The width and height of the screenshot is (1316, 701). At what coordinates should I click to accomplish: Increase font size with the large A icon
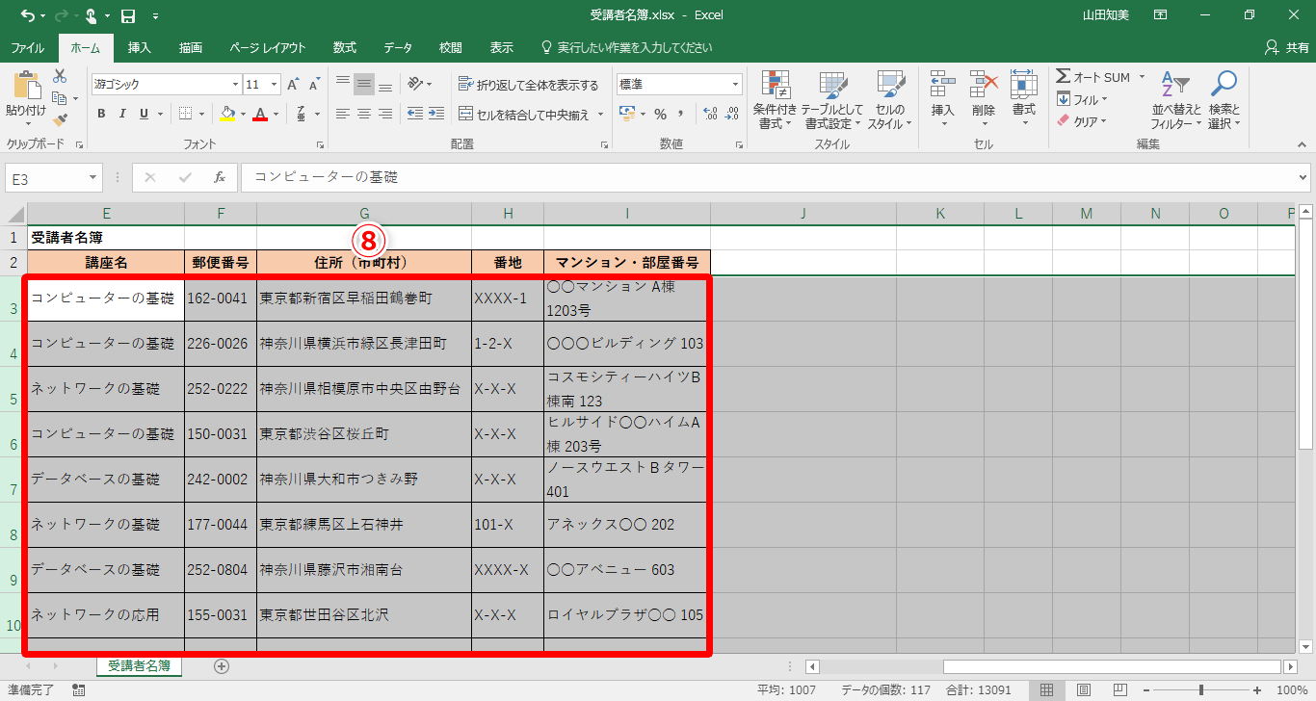293,85
